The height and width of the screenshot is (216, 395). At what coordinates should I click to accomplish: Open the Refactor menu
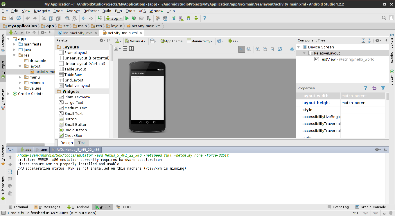pyautogui.click(x=91, y=11)
